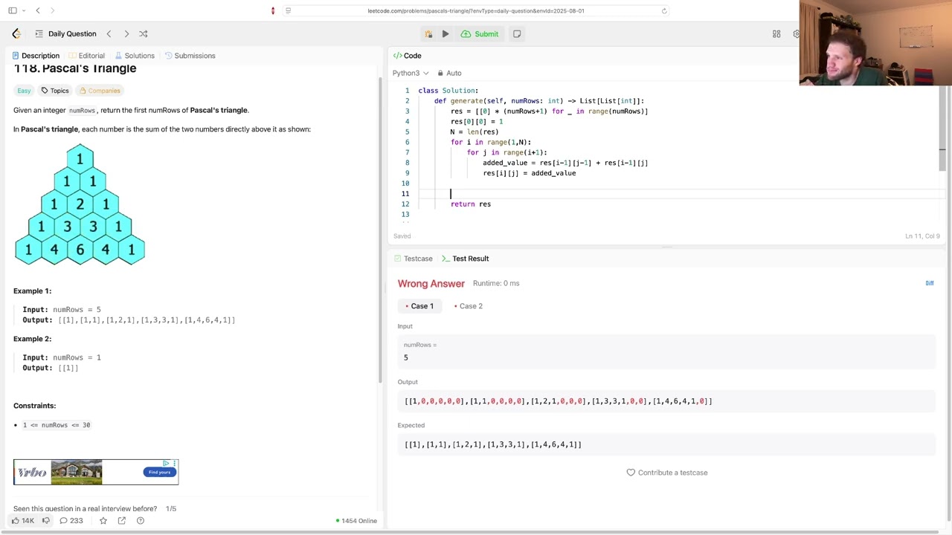The height and width of the screenshot is (535, 952).
Task: Click the Safari back button
Action: click(38, 10)
